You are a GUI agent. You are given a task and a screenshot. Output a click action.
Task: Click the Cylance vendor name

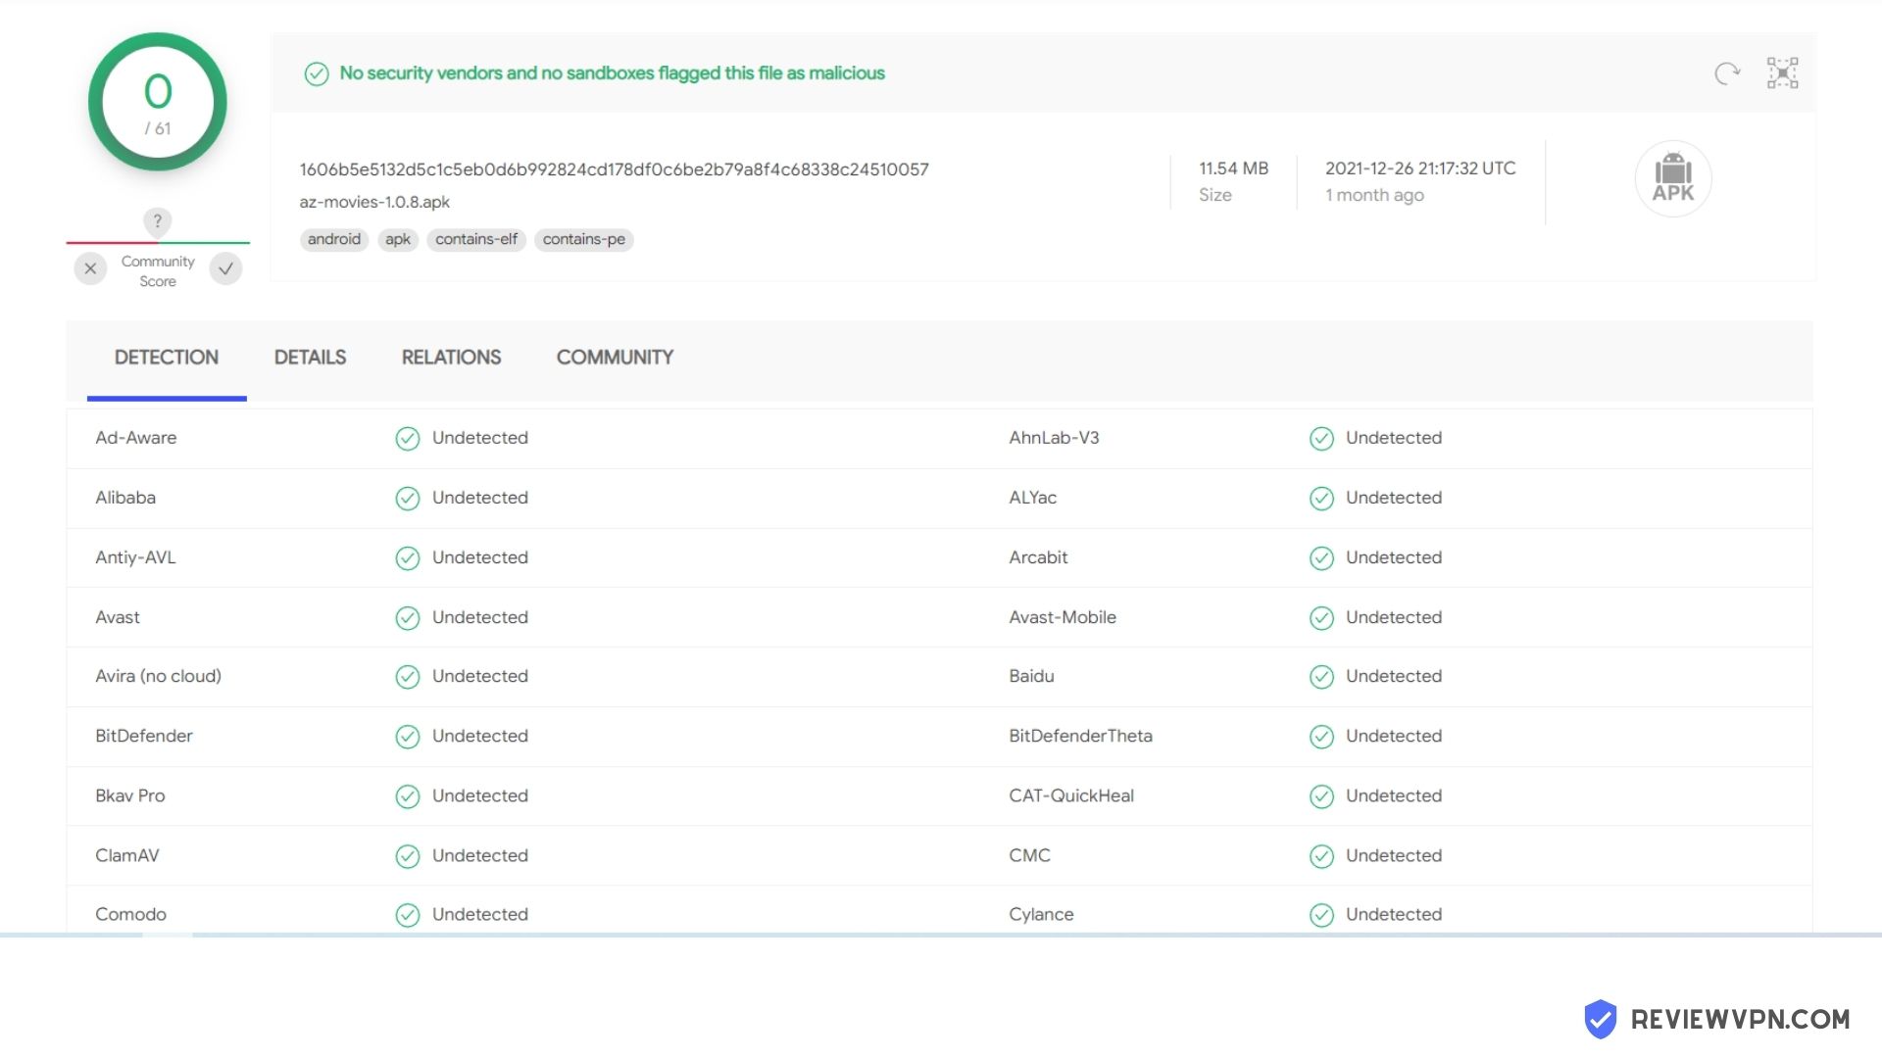(1041, 914)
